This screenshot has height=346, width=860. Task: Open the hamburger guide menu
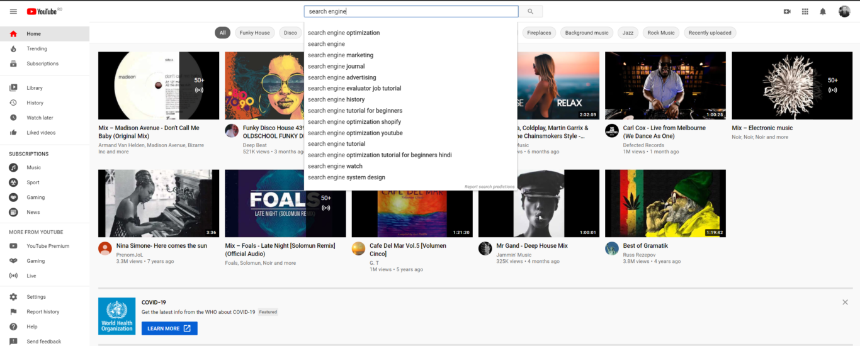[13, 11]
